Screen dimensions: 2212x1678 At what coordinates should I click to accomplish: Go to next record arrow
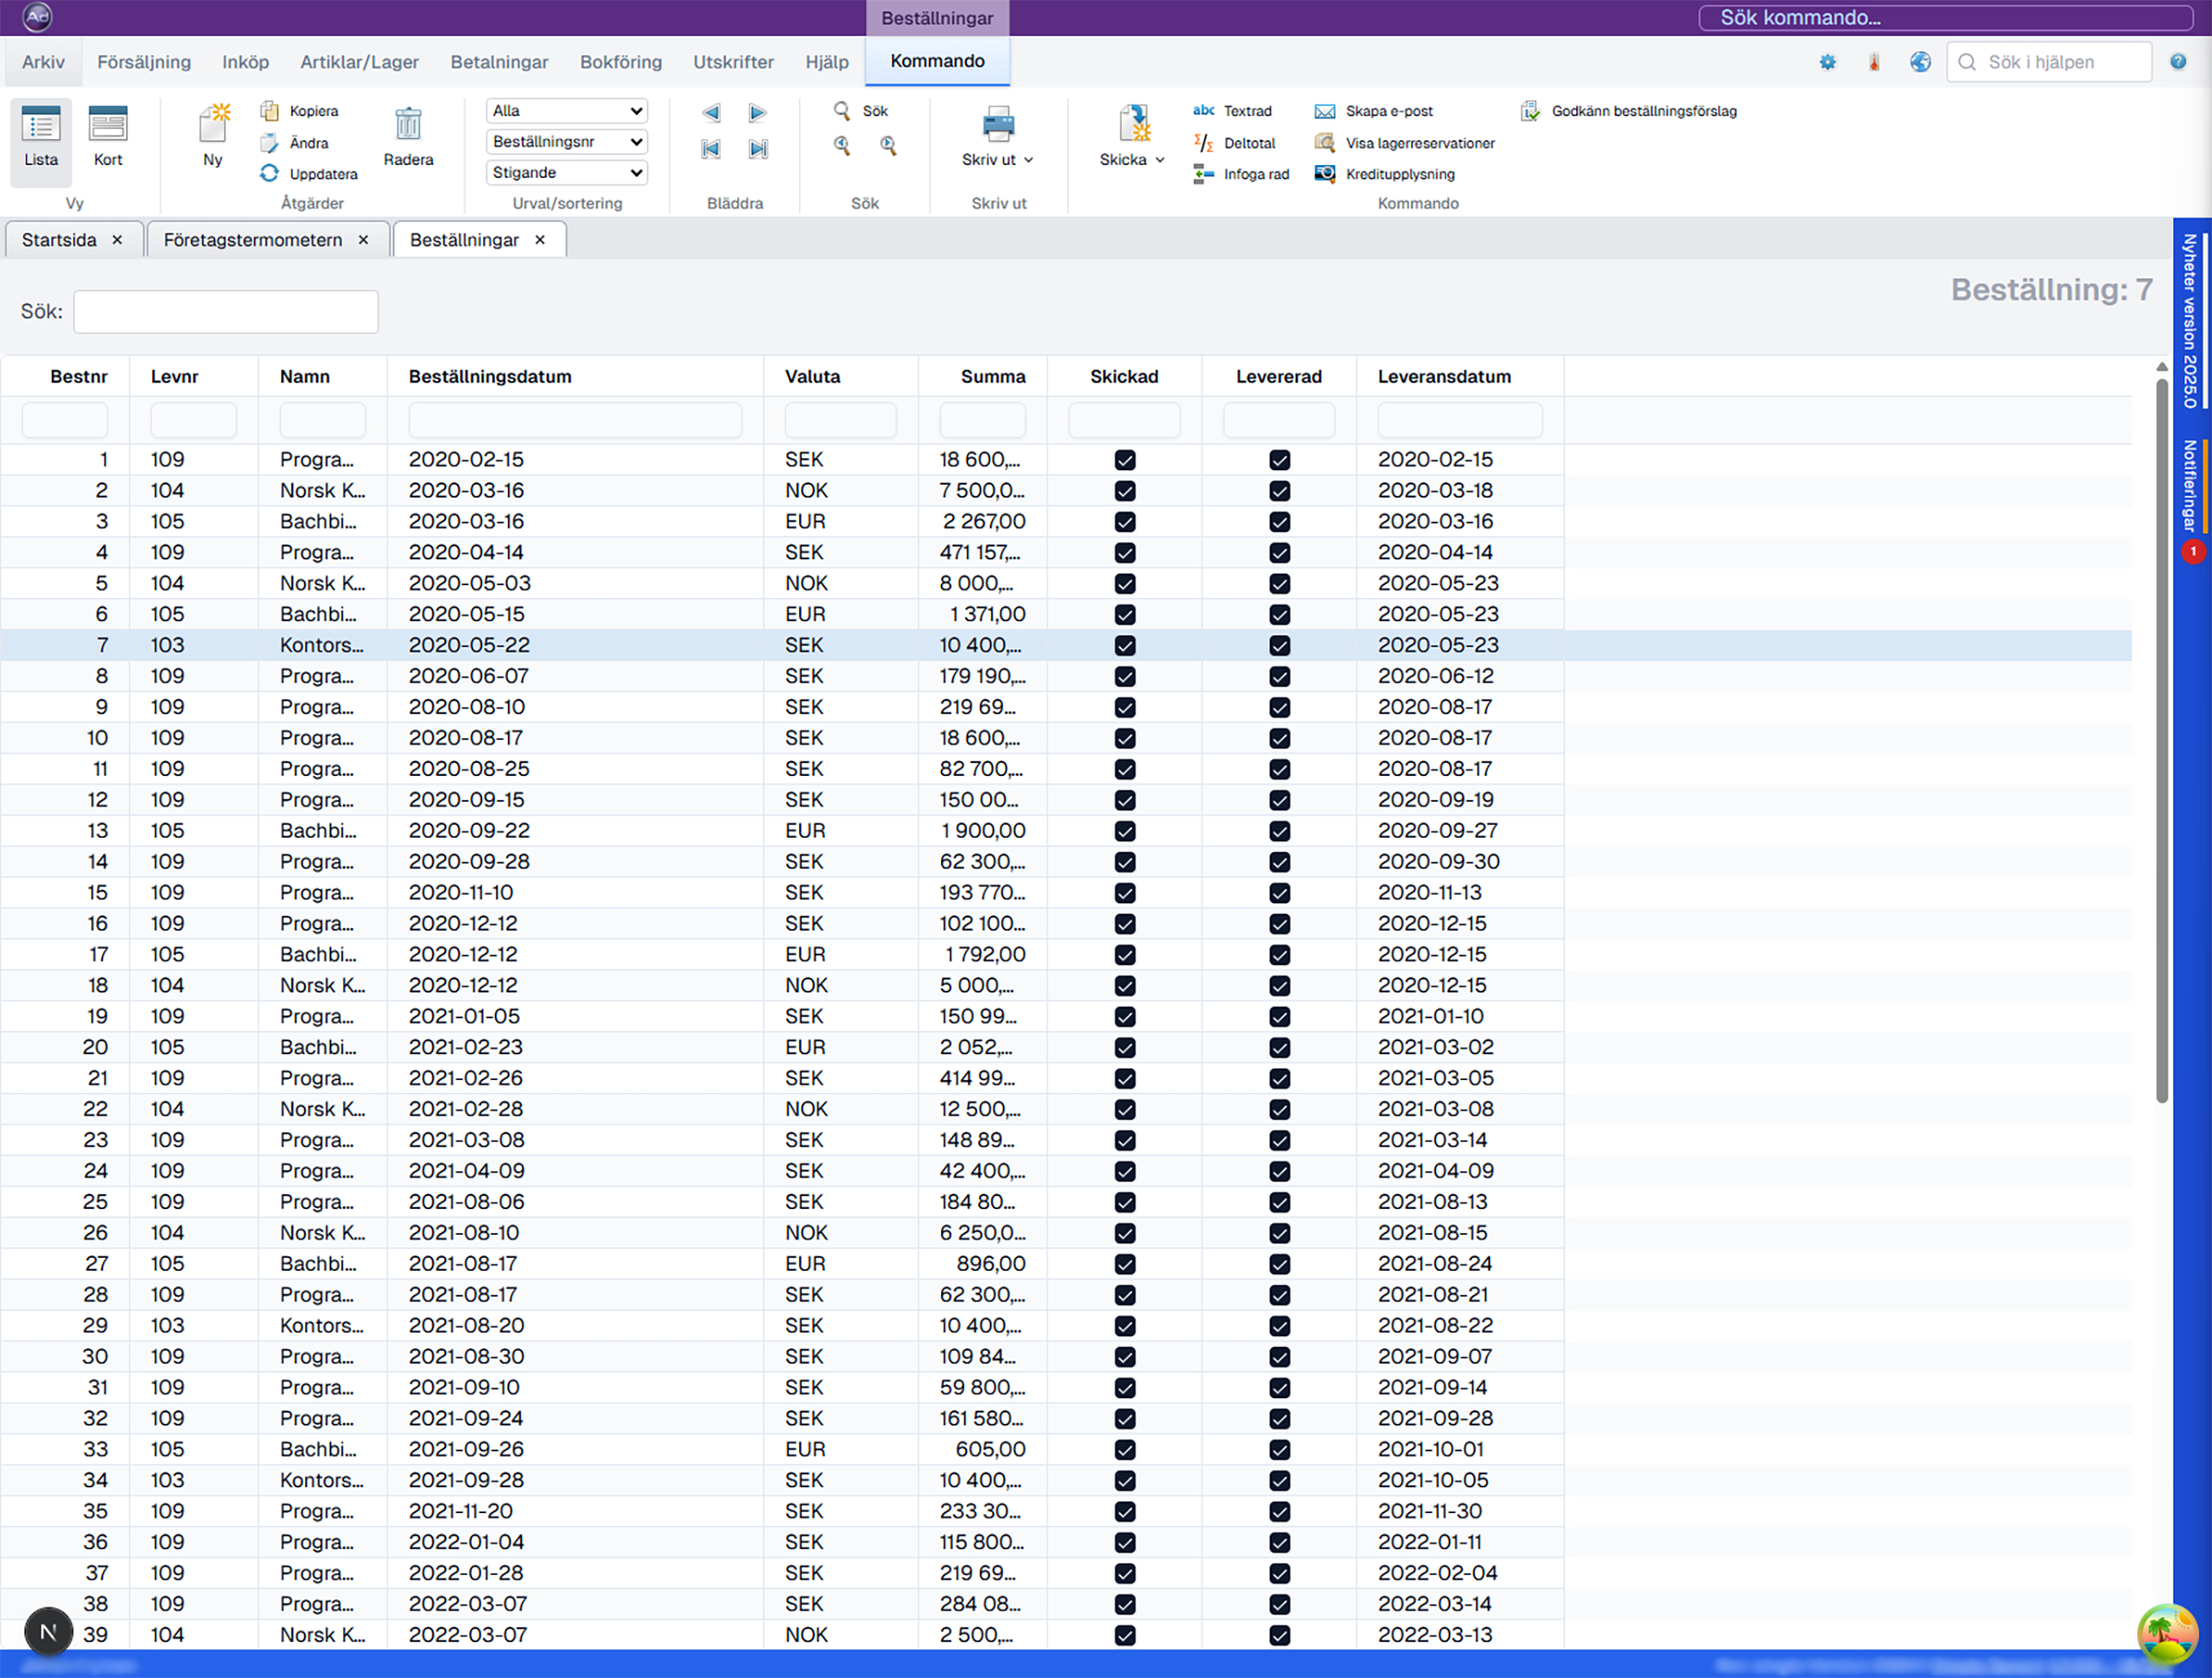(758, 112)
